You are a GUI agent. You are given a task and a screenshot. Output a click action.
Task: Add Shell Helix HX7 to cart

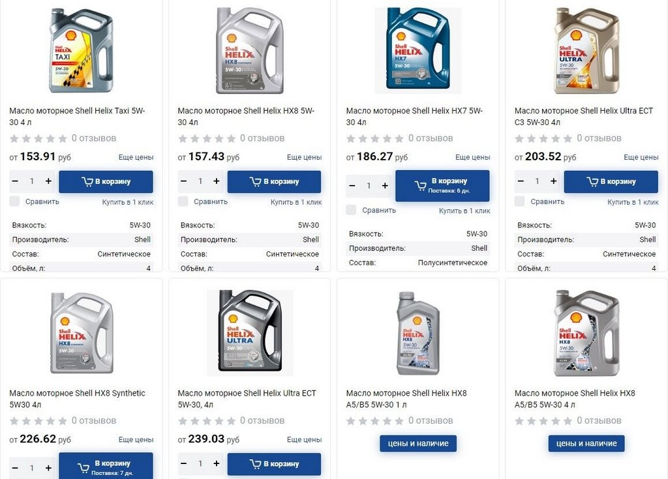click(x=442, y=186)
